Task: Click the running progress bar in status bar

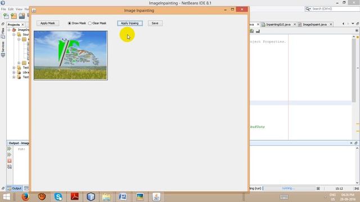Action: click(x=289, y=189)
